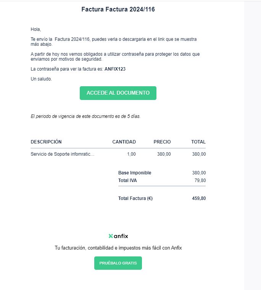This screenshot has width=261, height=290.
Task: Click the TOTAL column header
Action: click(x=198, y=142)
